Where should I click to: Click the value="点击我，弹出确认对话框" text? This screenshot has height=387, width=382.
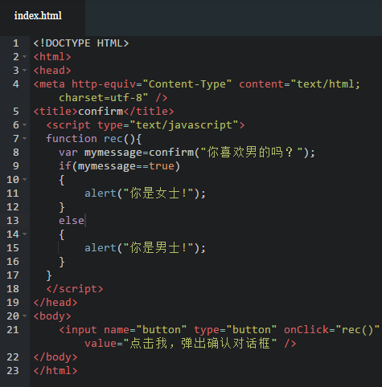[x=181, y=344]
